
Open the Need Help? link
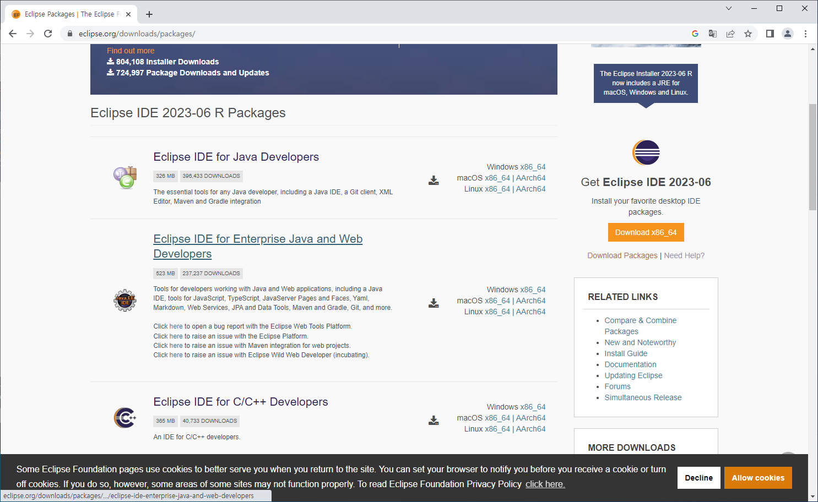pyautogui.click(x=684, y=255)
